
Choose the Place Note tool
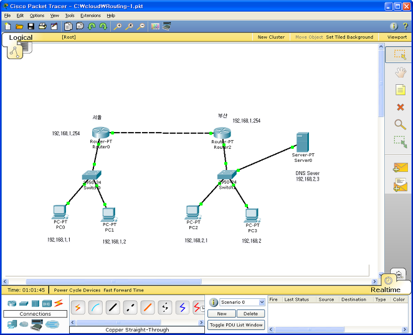pyautogui.click(x=401, y=90)
